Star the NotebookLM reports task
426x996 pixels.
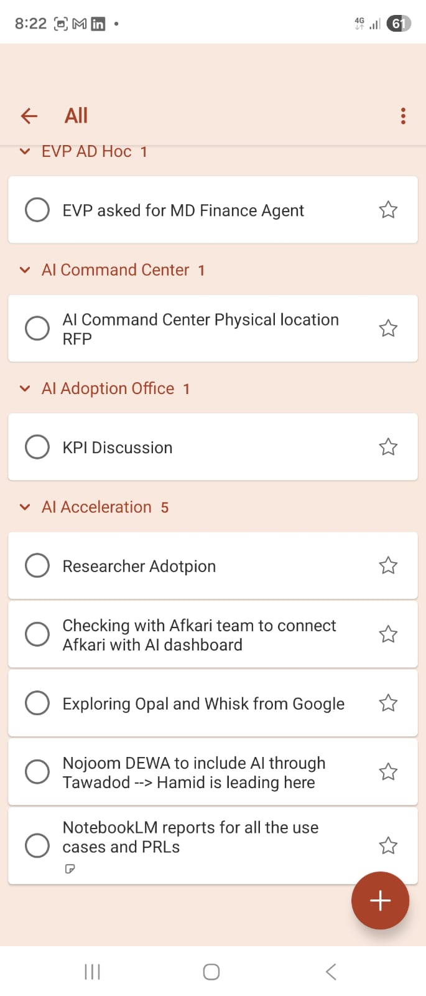click(388, 845)
